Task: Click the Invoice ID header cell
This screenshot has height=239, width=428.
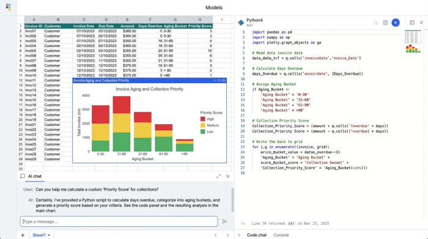Action: point(34,26)
